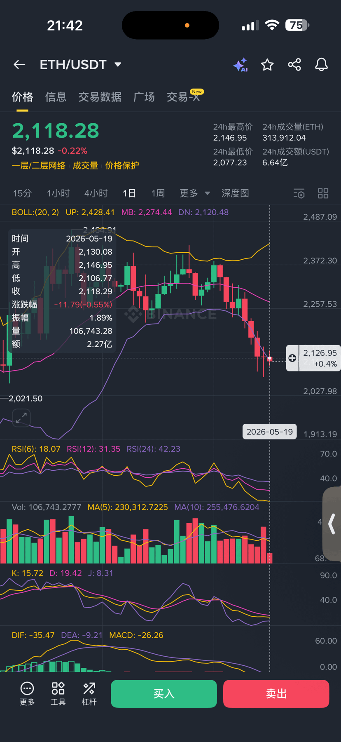The width and height of the screenshot is (341, 742).
Task: Switch to the 信息 tab
Action: click(x=56, y=97)
